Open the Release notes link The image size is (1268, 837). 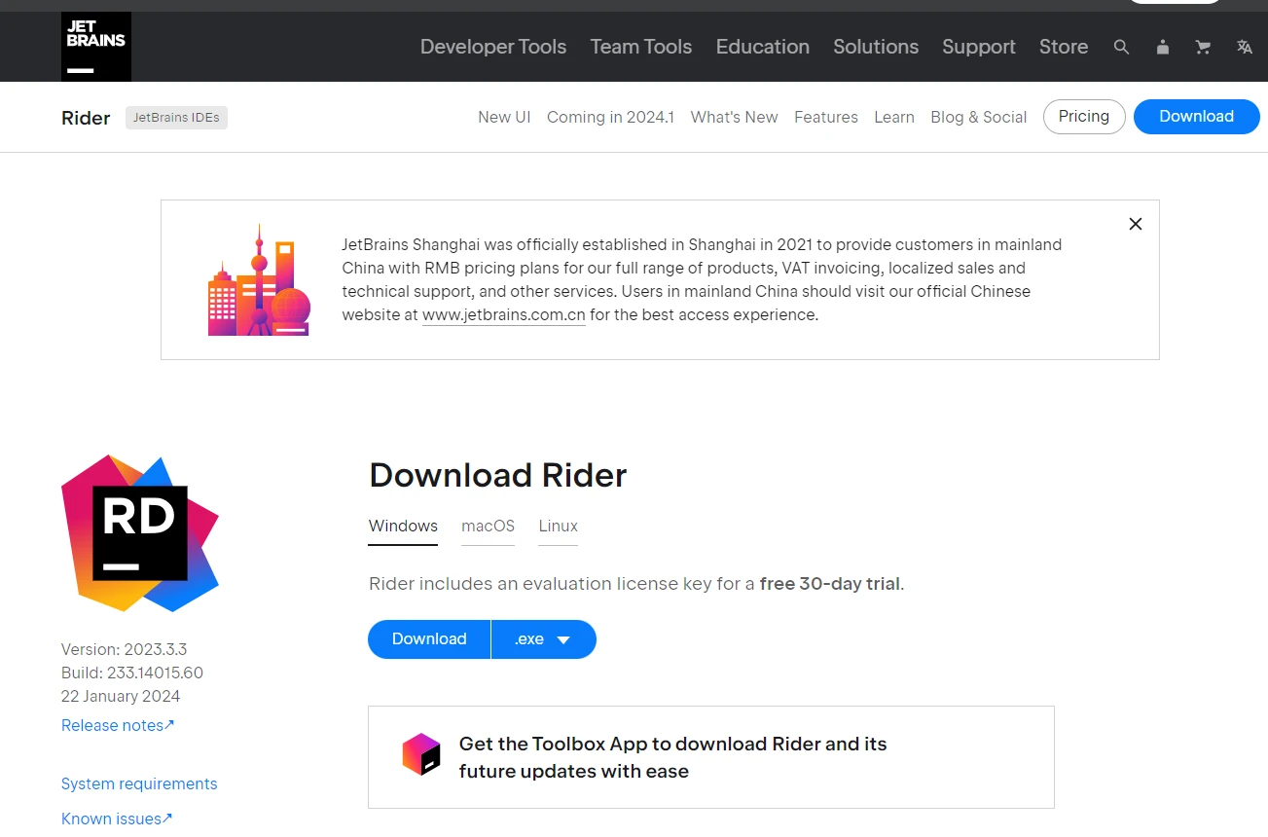[x=118, y=725]
